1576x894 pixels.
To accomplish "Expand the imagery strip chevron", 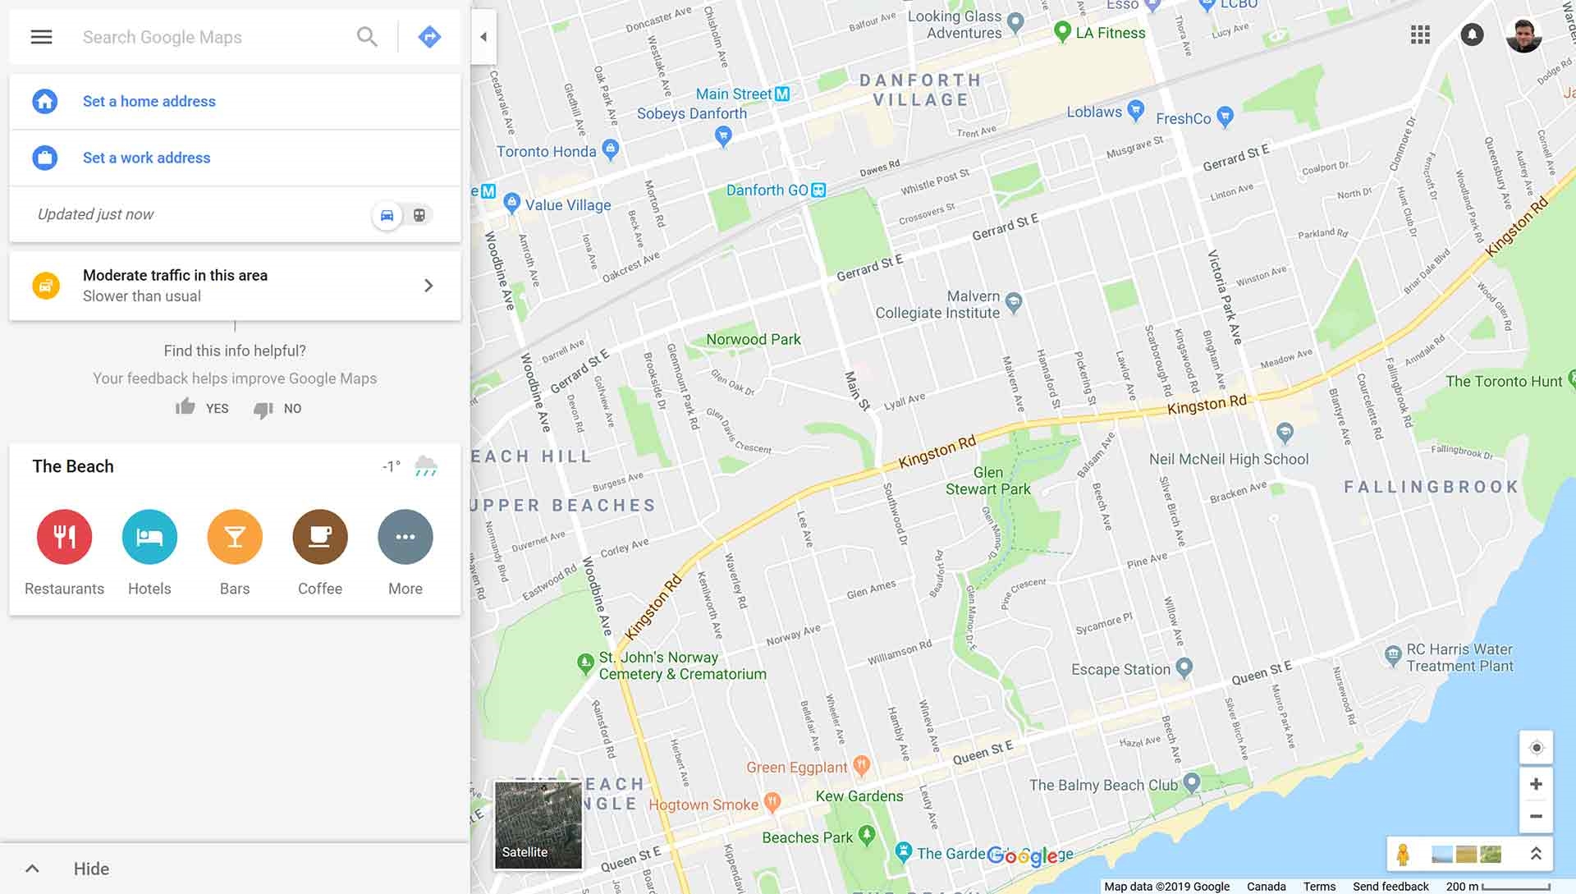I will (x=1535, y=855).
